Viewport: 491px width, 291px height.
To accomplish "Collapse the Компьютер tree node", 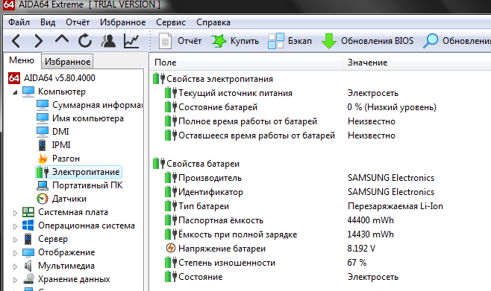I will (15, 92).
